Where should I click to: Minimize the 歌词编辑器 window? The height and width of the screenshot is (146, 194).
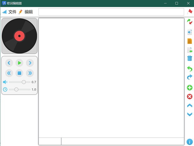click(x=165, y=3)
